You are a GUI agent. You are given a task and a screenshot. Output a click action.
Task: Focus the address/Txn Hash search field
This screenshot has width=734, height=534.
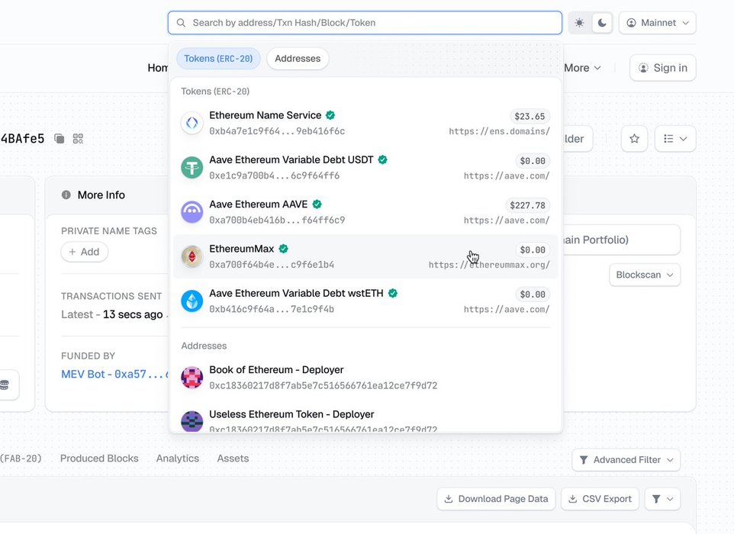365,23
